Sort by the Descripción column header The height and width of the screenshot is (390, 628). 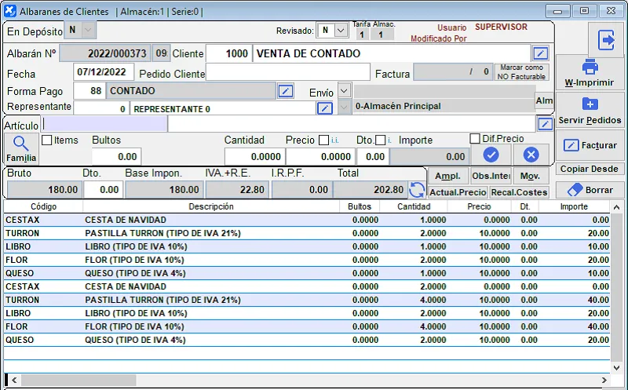210,206
